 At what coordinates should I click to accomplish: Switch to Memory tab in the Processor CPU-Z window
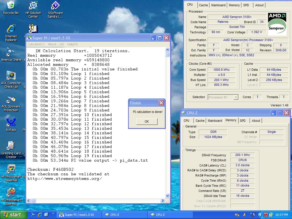click(x=234, y=5)
